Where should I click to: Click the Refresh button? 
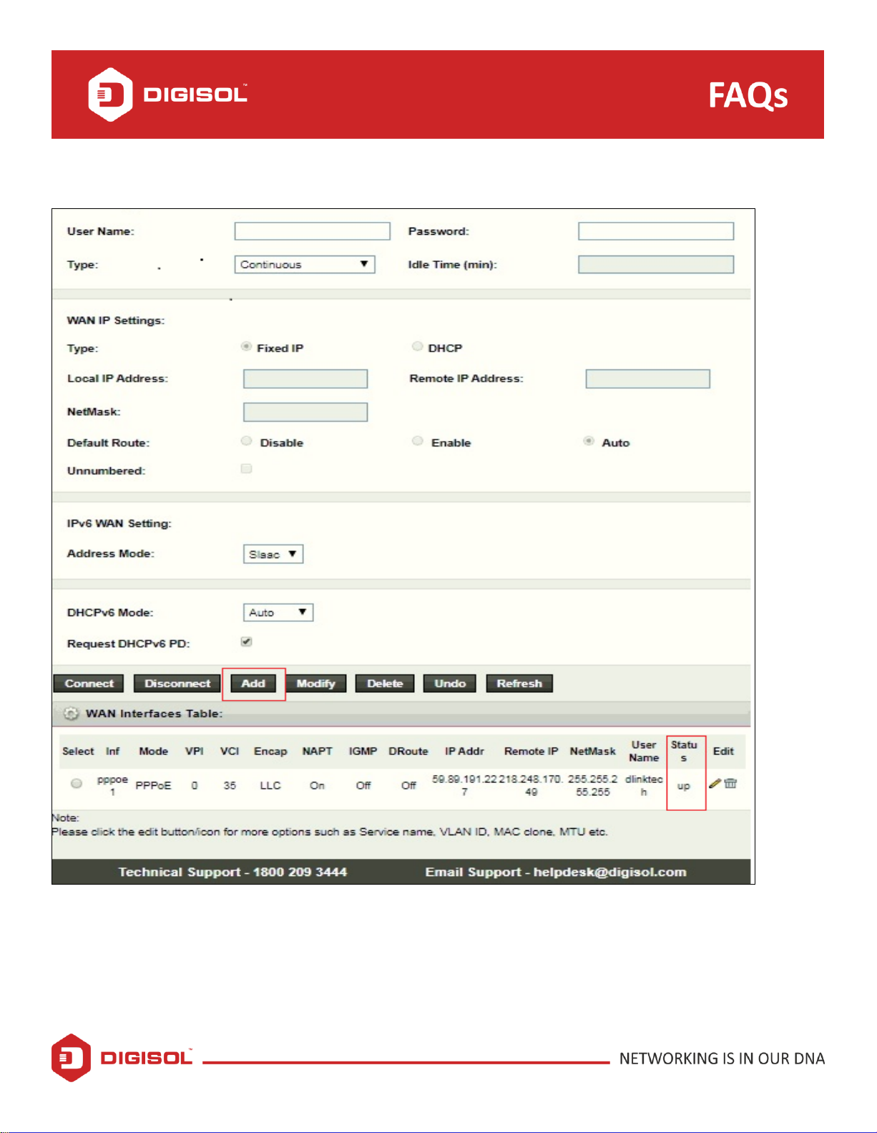tap(519, 684)
